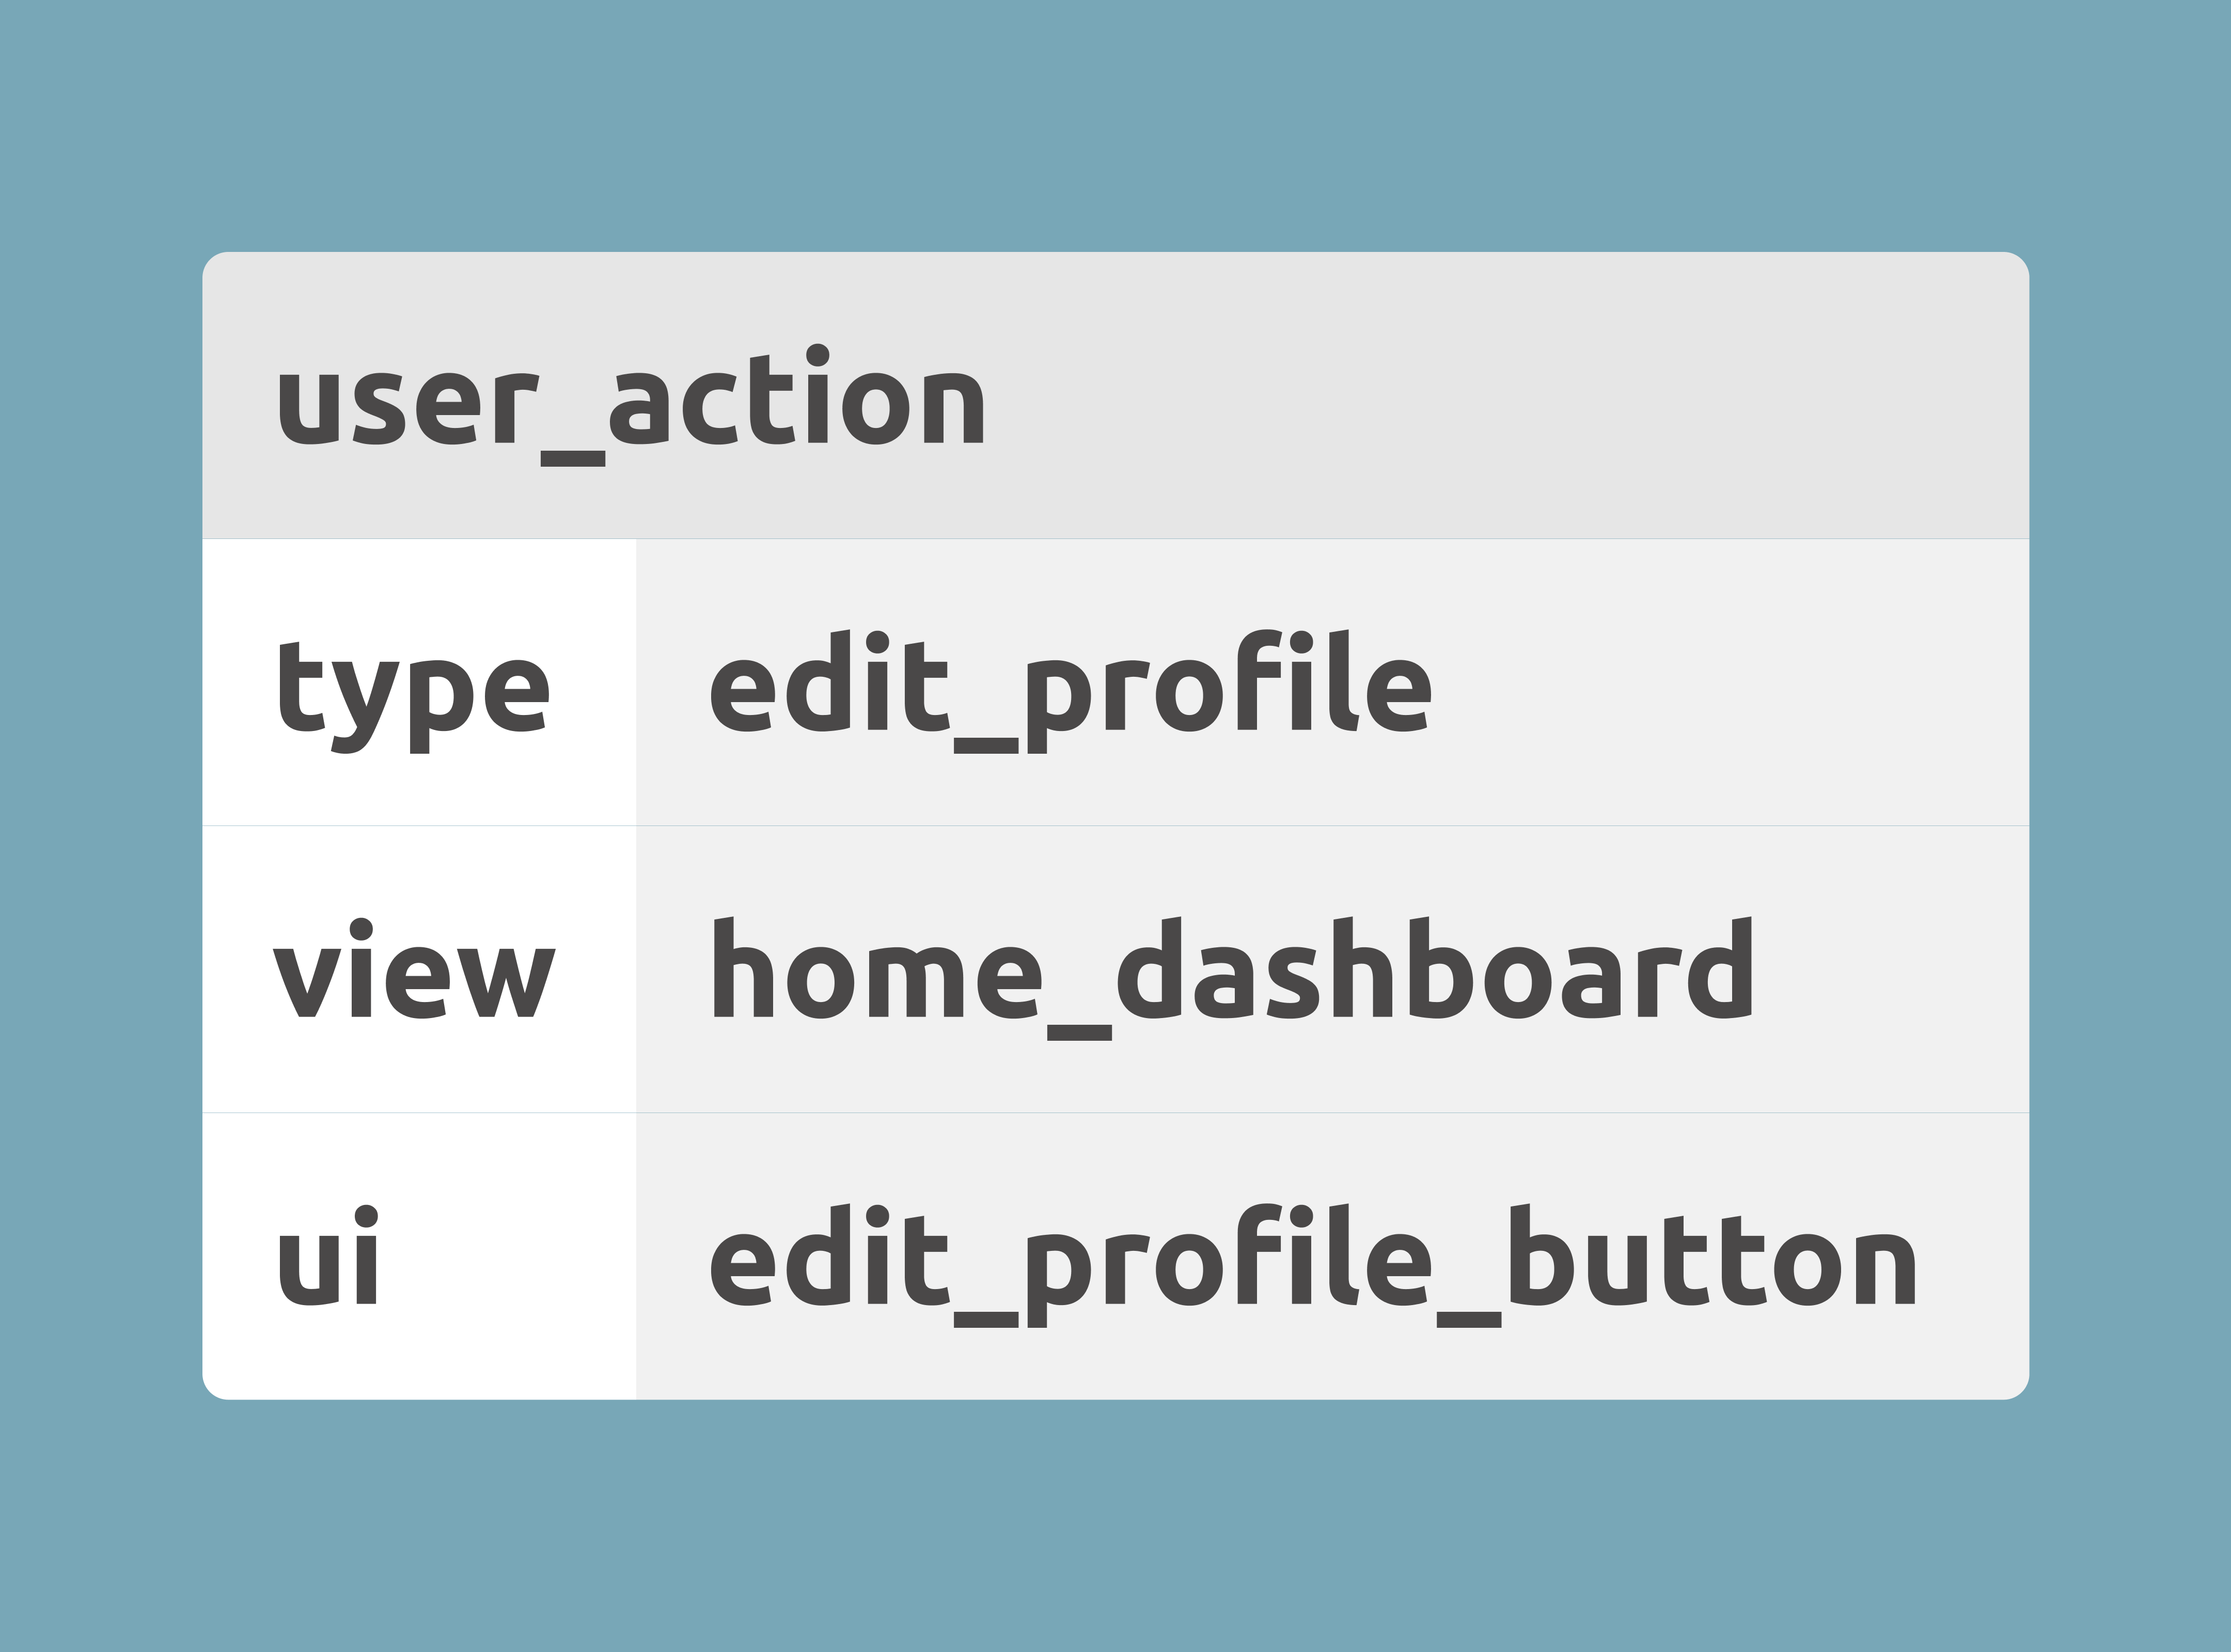Click the blue background right of the table

click(x=2131, y=826)
